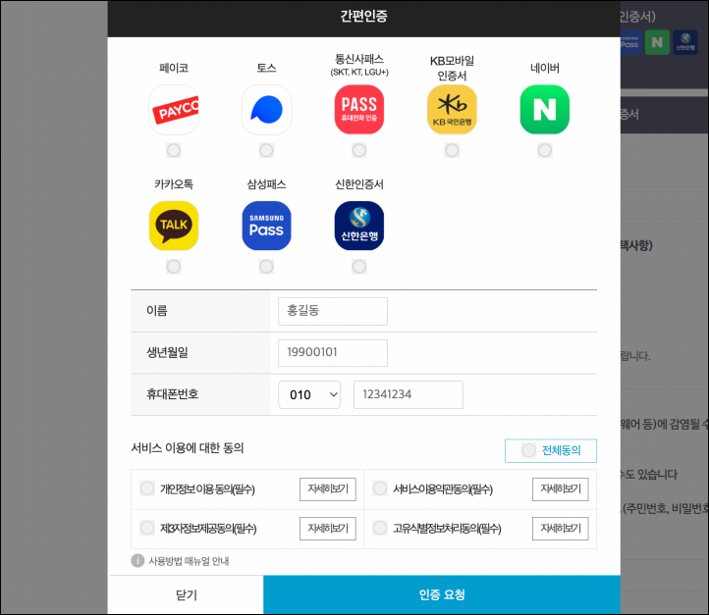
Task: Select the radio button under 페이코
Action: [174, 150]
